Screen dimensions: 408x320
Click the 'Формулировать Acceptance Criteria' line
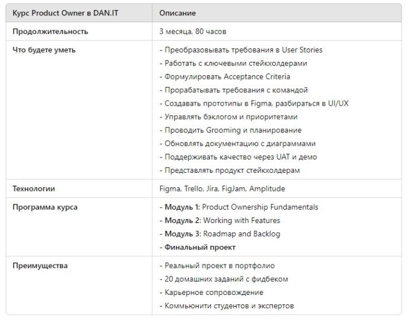pos(225,76)
